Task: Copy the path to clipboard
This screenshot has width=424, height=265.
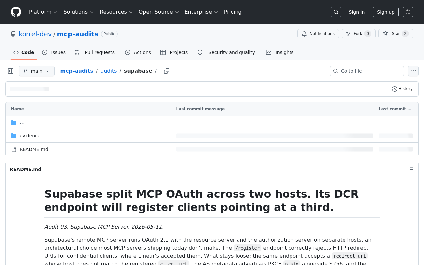Action: point(167,71)
